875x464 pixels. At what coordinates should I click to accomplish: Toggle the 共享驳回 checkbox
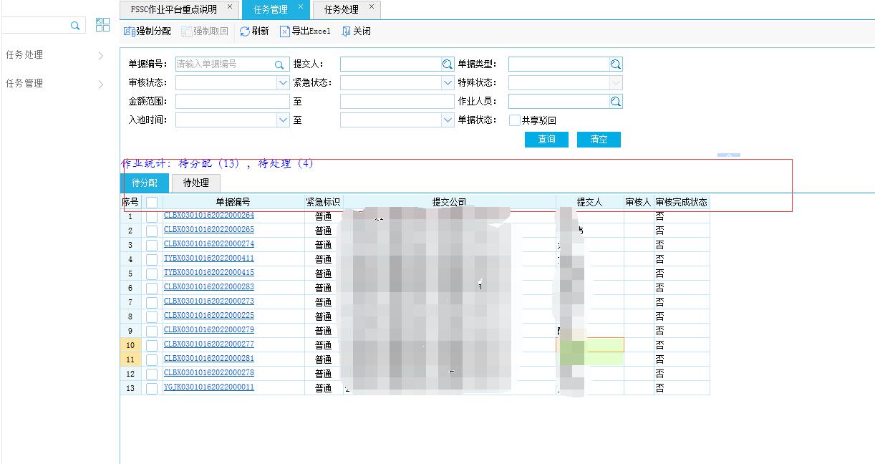pyautogui.click(x=514, y=120)
